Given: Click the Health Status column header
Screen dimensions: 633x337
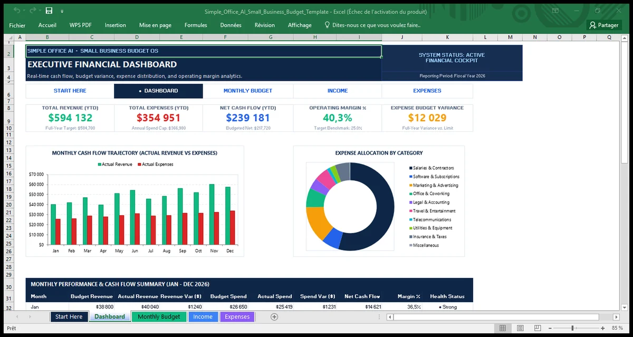Looking at the screenshot, I should (x=447, y=296).
